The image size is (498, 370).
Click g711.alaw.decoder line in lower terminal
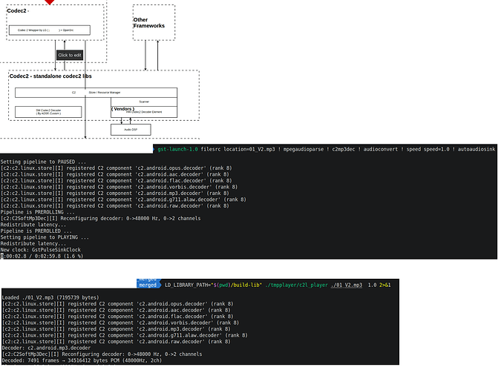pos(125,335)
